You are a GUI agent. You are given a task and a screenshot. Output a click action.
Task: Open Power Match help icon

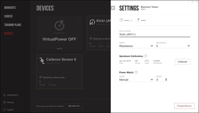coord(136,72)
